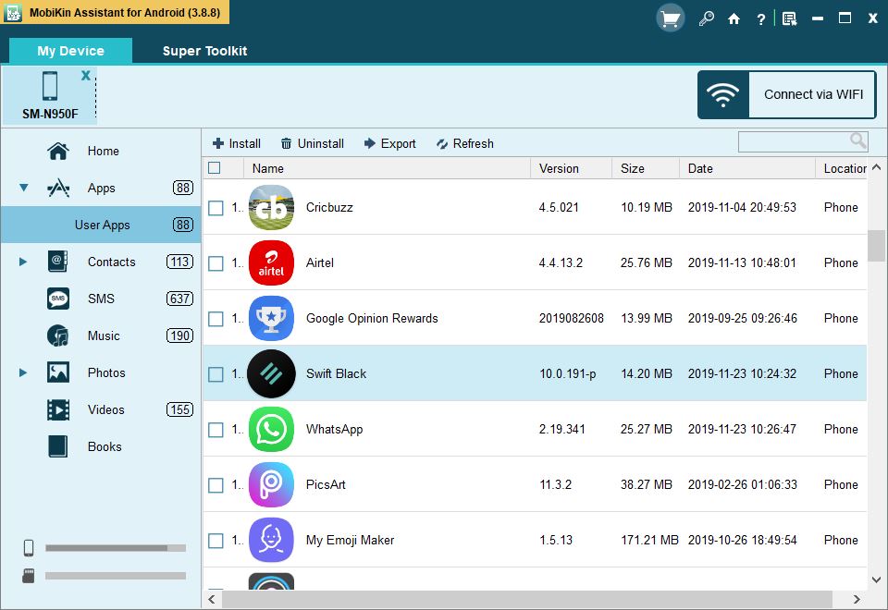This screenshot has height=610, width=888.
Task: Close the SM-N950F device tab
Action: [x=85, y=75]
